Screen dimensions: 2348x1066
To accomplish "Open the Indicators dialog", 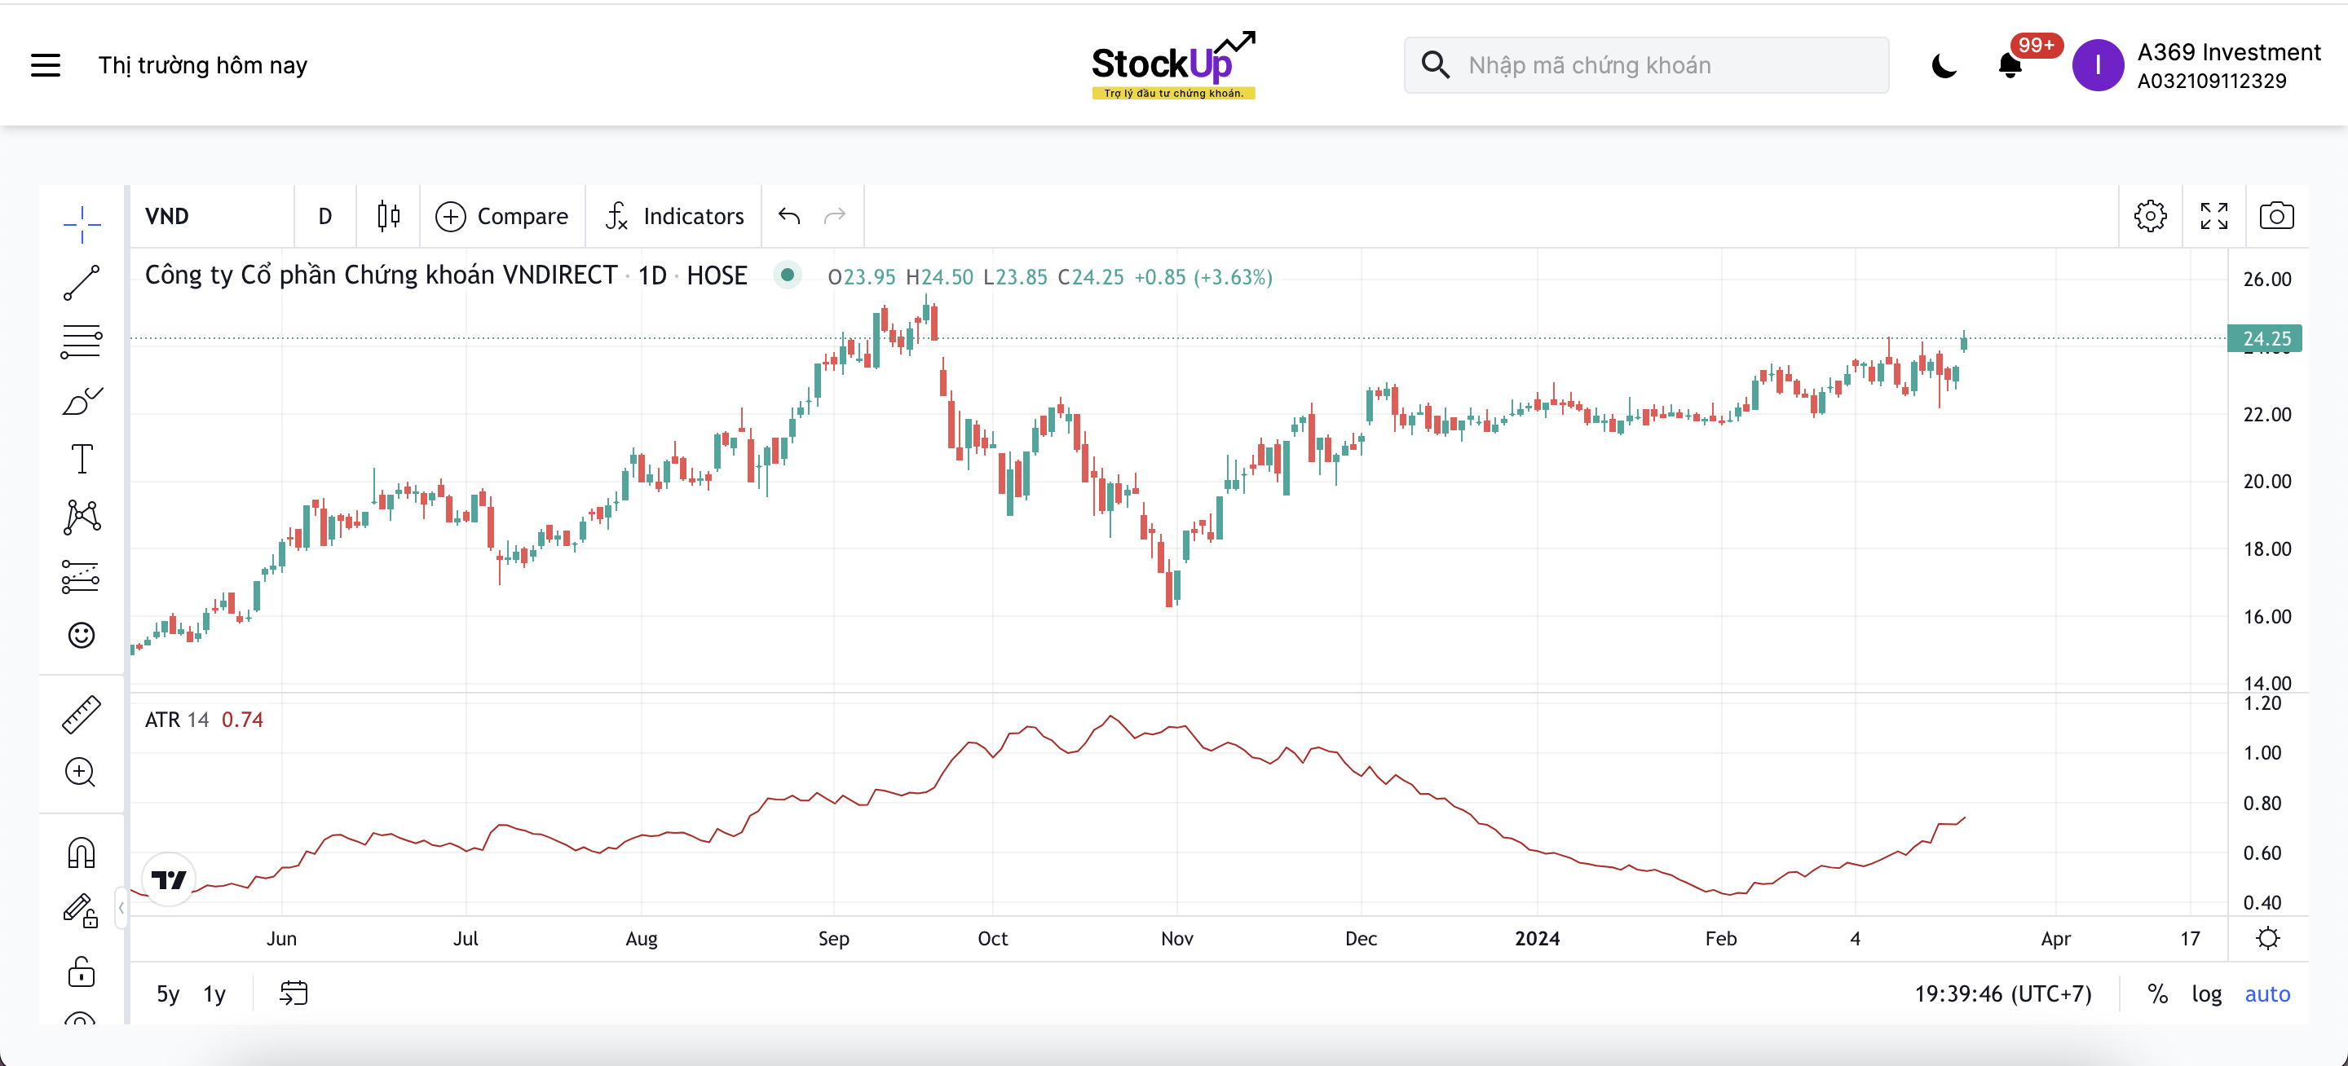I will pos(674,216).
